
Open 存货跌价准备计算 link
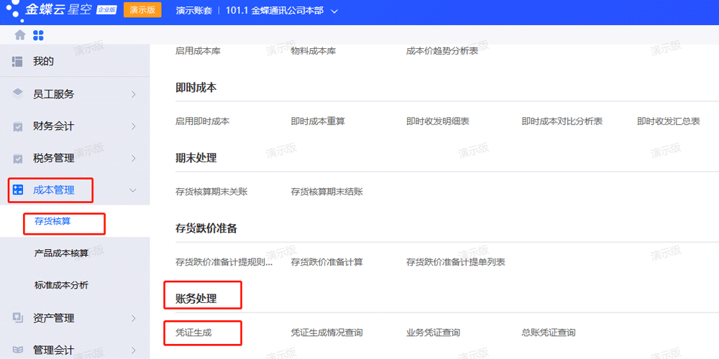[327, 262]
